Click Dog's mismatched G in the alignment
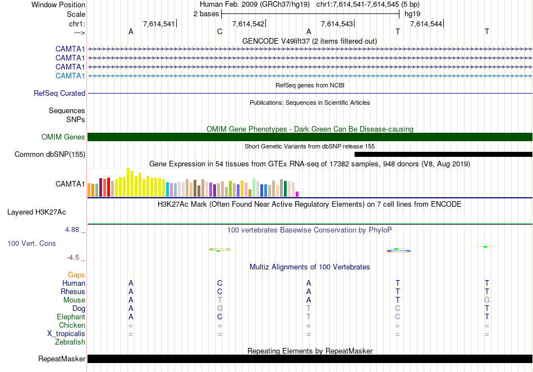Image resolution: width=533 pixels, height=372 pixels. coord(219,309)
